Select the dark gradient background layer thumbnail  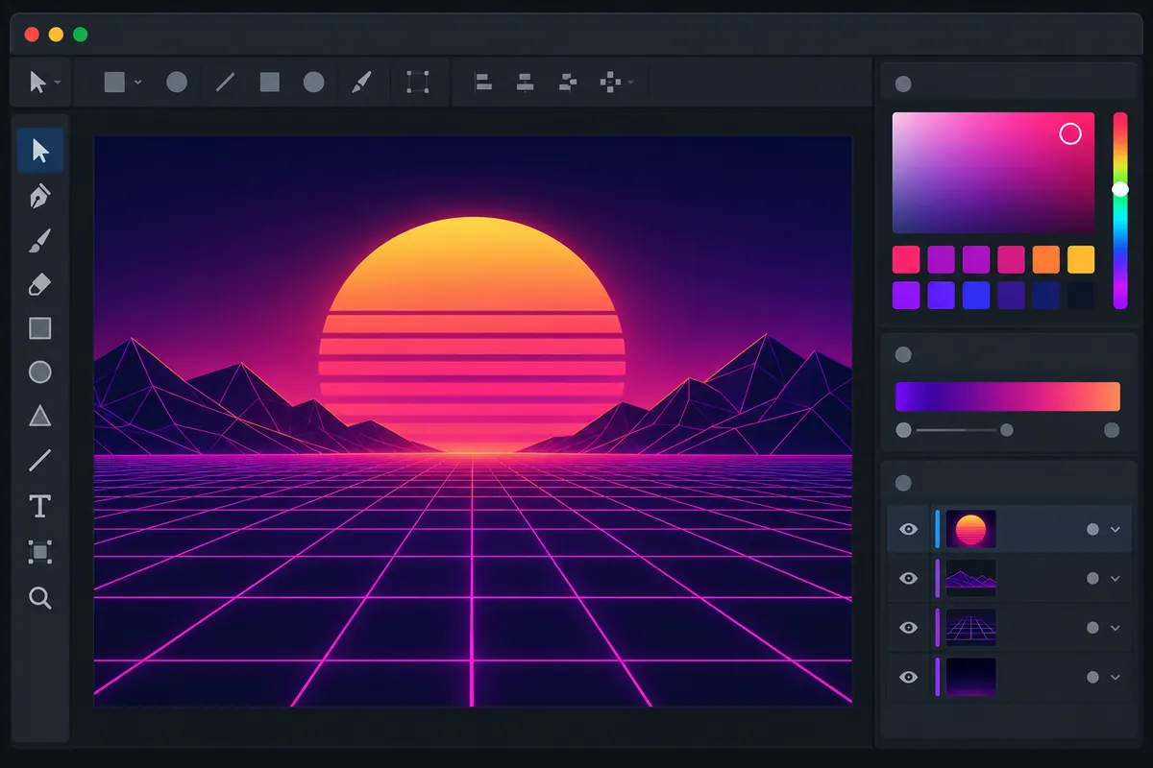tap(971, 677)
